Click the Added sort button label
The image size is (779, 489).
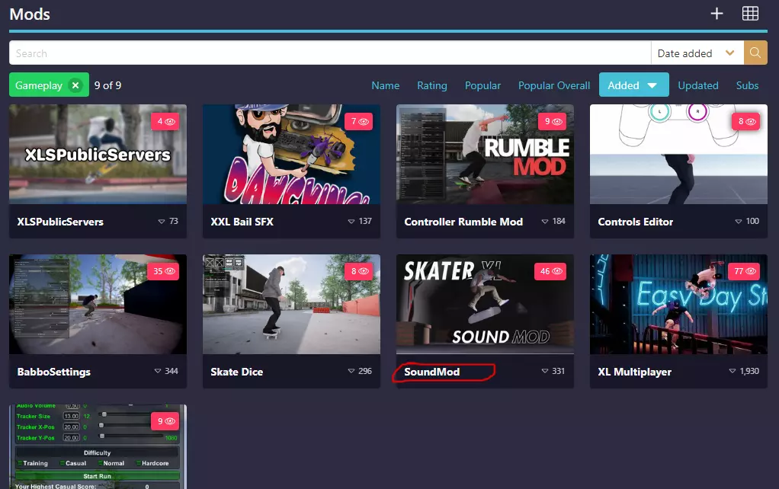624,85
